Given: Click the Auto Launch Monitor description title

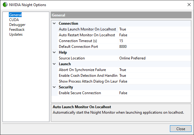Looking at the screenshot, I should pyautogui.click(x=82, y=107).
